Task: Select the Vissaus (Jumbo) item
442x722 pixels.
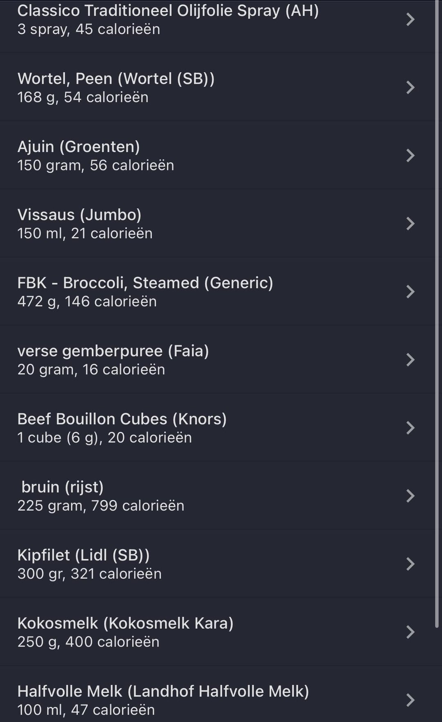Action: coord(85,223)
